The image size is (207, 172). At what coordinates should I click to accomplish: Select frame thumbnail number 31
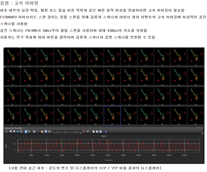point(112,96)
